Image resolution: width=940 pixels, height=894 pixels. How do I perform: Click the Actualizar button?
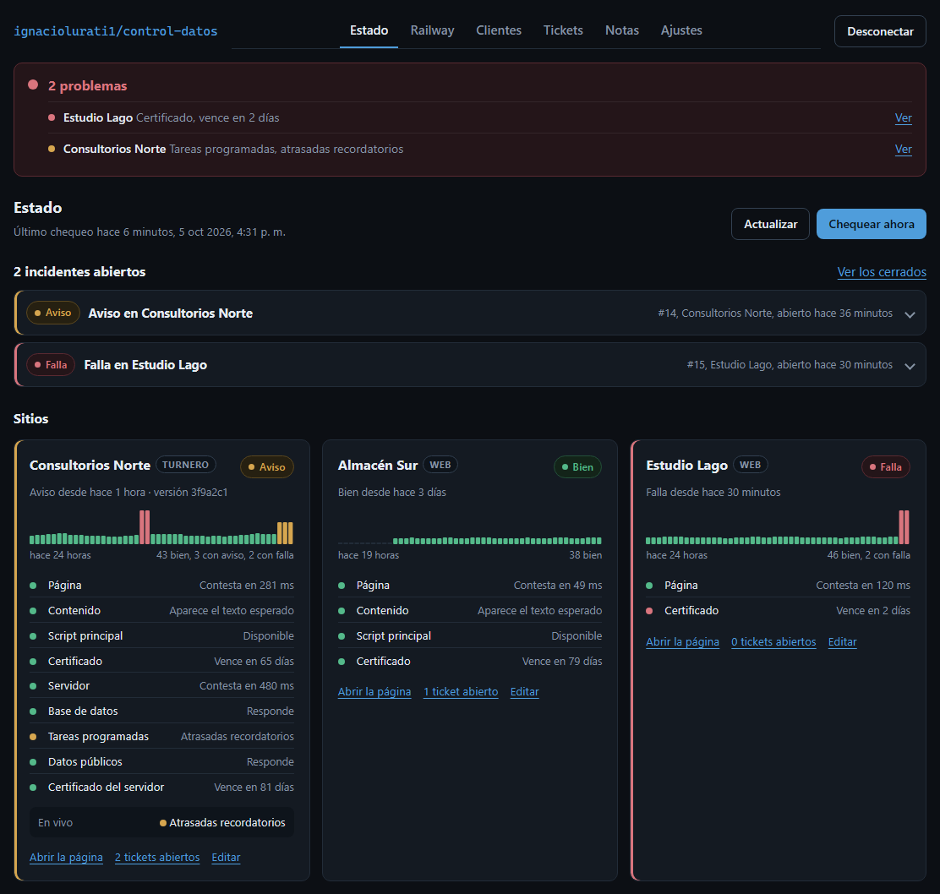pos(770,224)
